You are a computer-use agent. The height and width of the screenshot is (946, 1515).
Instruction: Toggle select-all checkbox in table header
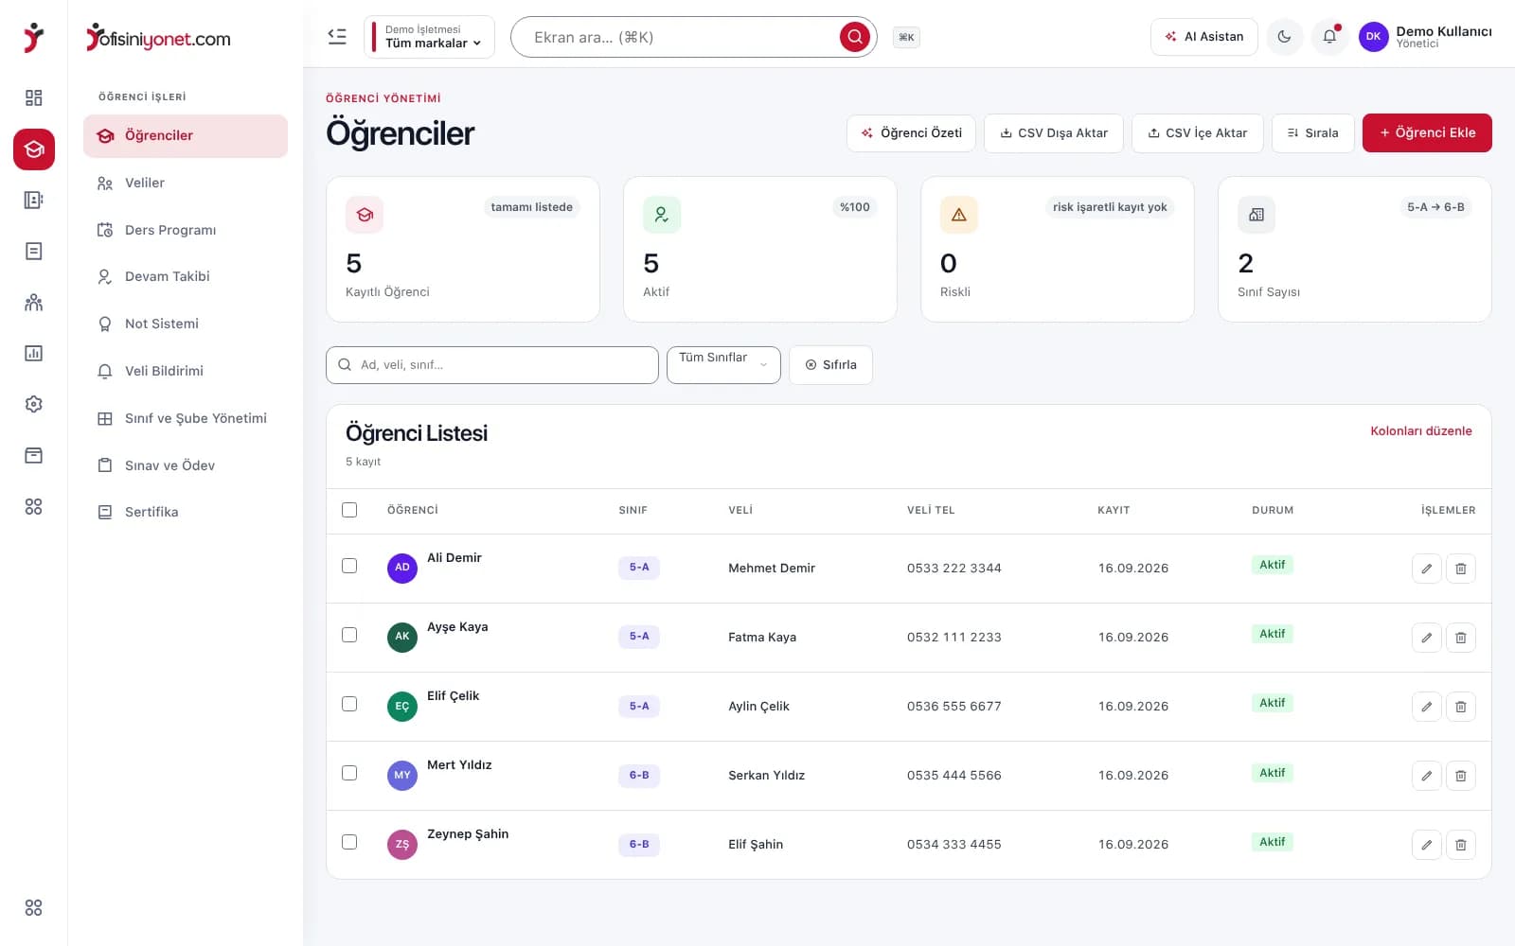(x=349, y=510)
